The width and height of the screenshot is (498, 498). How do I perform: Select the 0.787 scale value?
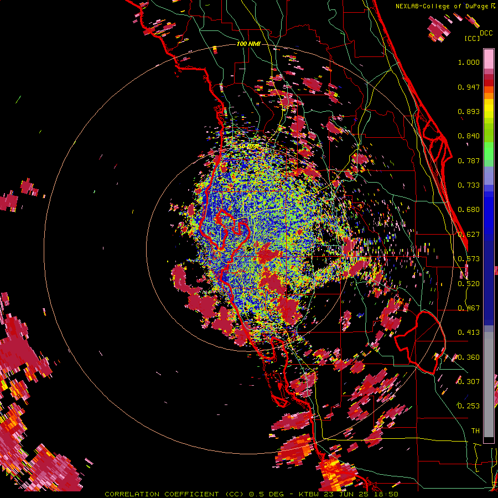tap(469, 160)
